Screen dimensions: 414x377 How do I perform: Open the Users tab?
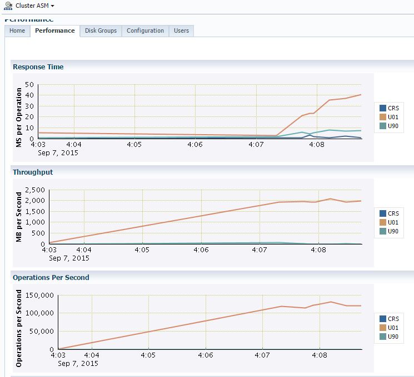pos(181,31)
